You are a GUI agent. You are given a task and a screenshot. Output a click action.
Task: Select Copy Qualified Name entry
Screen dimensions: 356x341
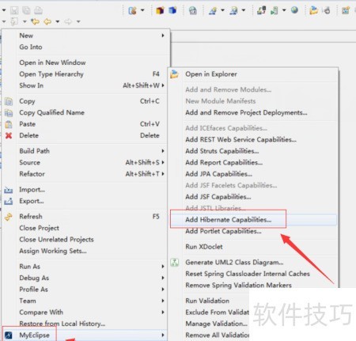tap(51, 112)
